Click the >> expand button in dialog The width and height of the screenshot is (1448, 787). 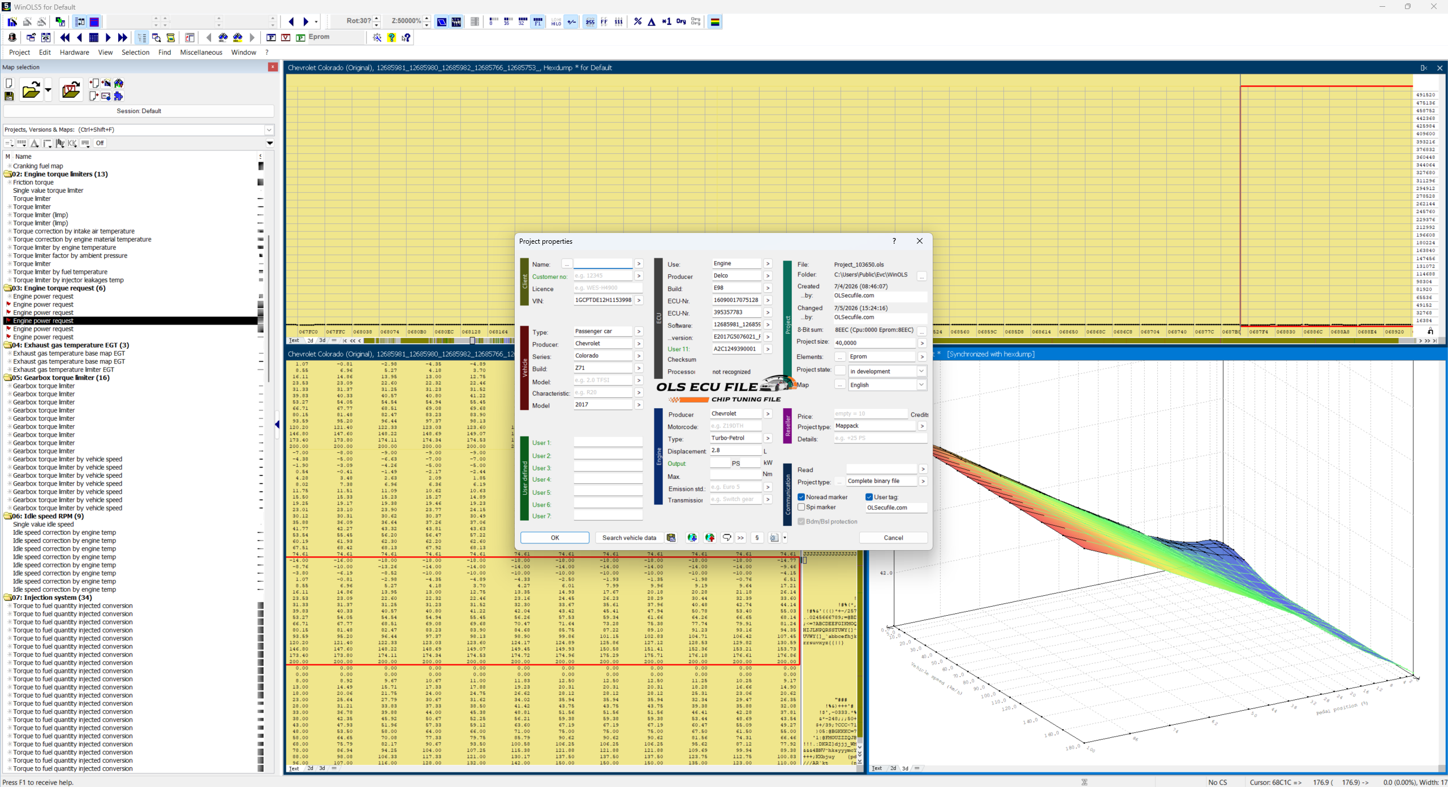740,538
